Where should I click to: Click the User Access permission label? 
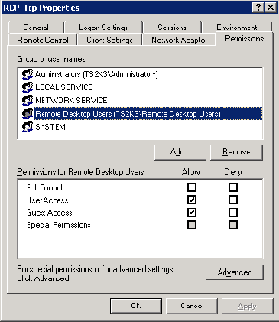coord(47,200)
